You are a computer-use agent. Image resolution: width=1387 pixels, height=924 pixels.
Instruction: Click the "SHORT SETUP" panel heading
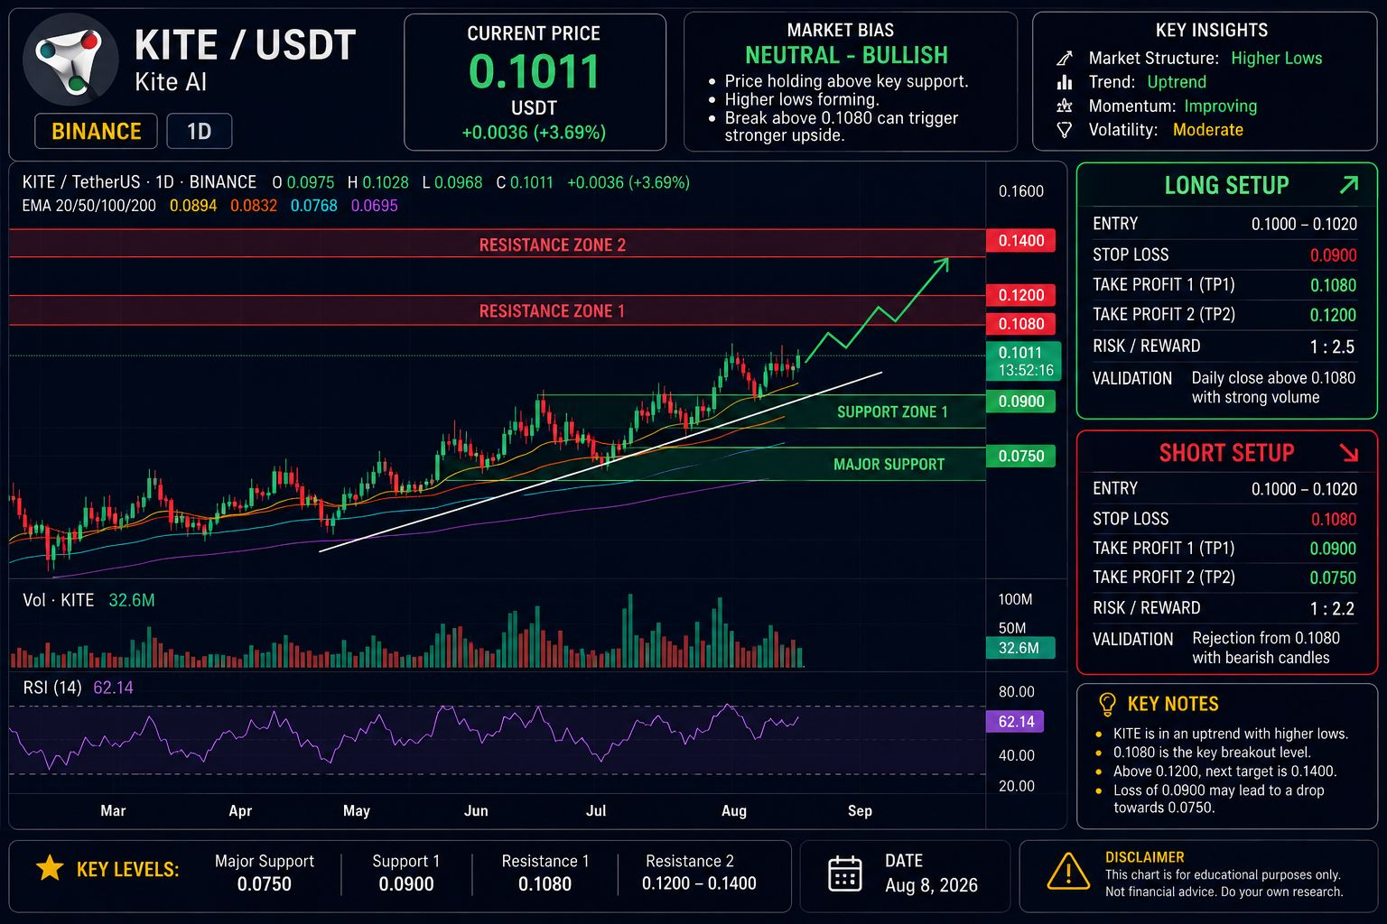click(1226, 453)
